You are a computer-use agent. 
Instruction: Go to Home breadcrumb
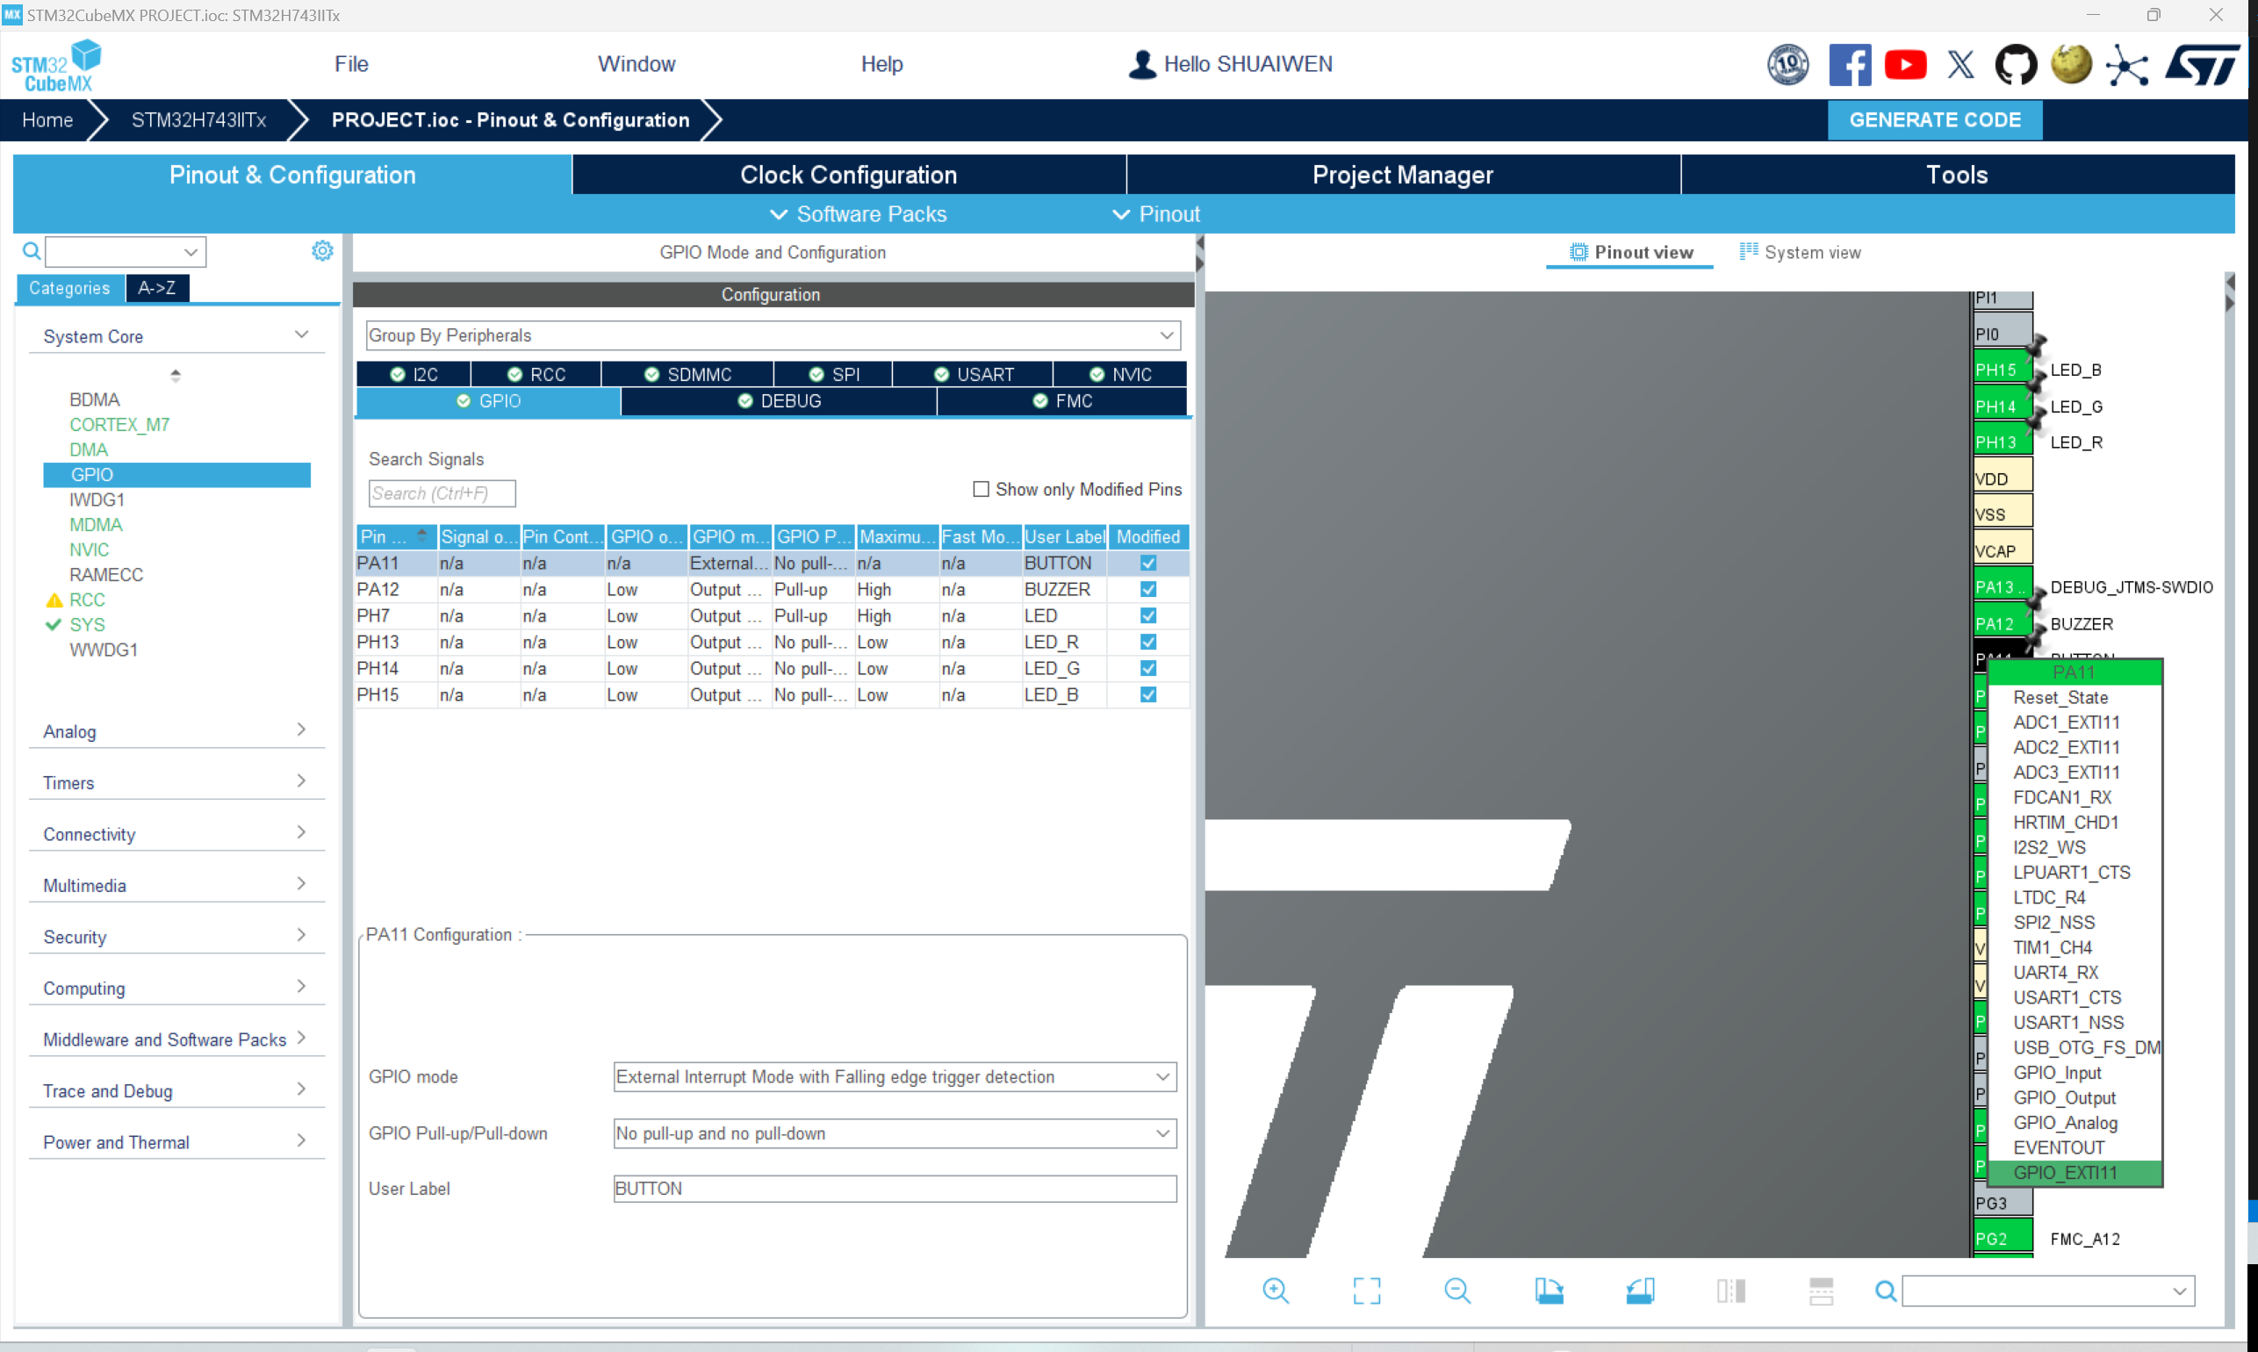point(47,120)
